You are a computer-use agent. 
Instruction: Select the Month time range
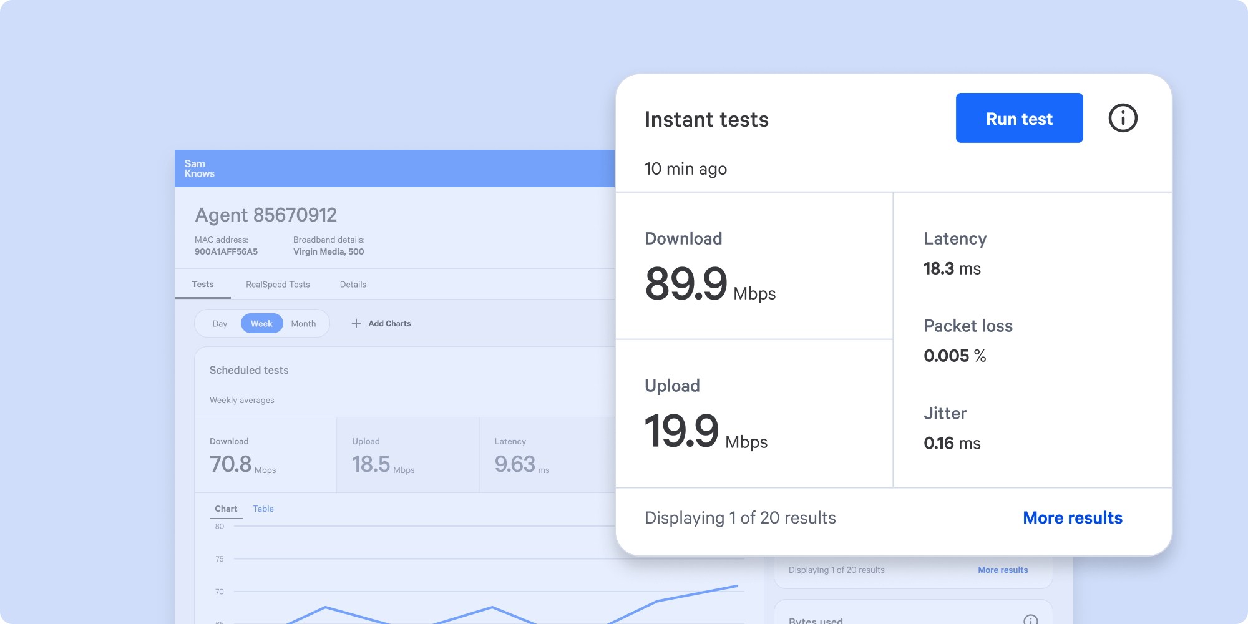tap(303, 324)
